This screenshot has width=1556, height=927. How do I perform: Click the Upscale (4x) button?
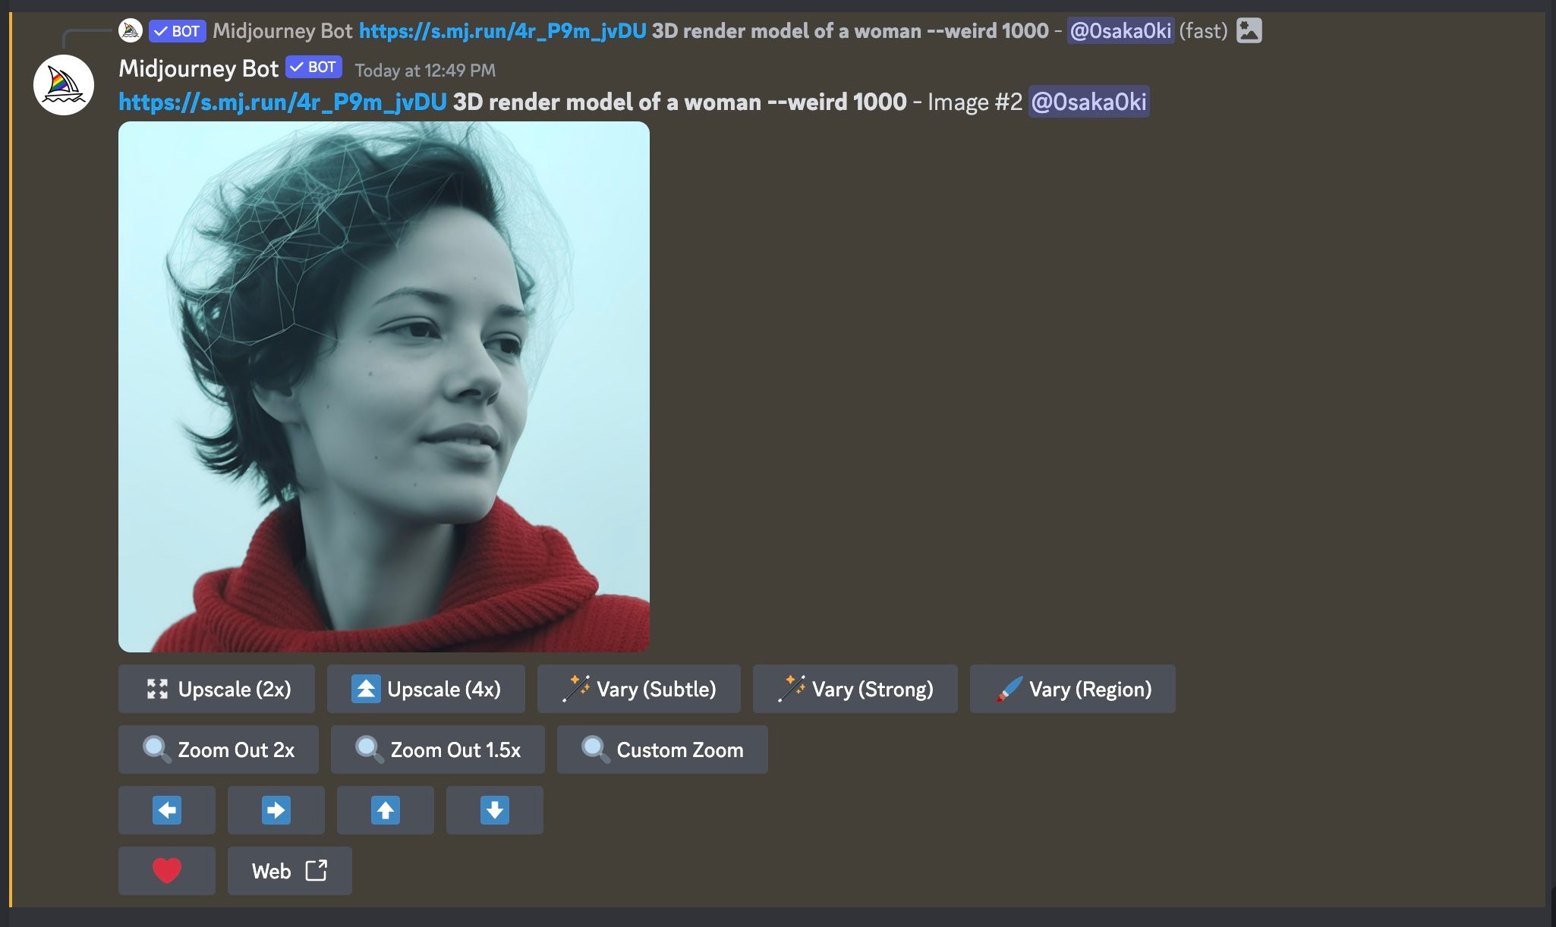425,689
